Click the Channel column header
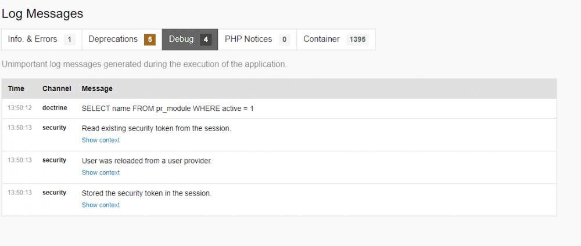The height and width of the screenshot is (246, 581). [57, 89]
